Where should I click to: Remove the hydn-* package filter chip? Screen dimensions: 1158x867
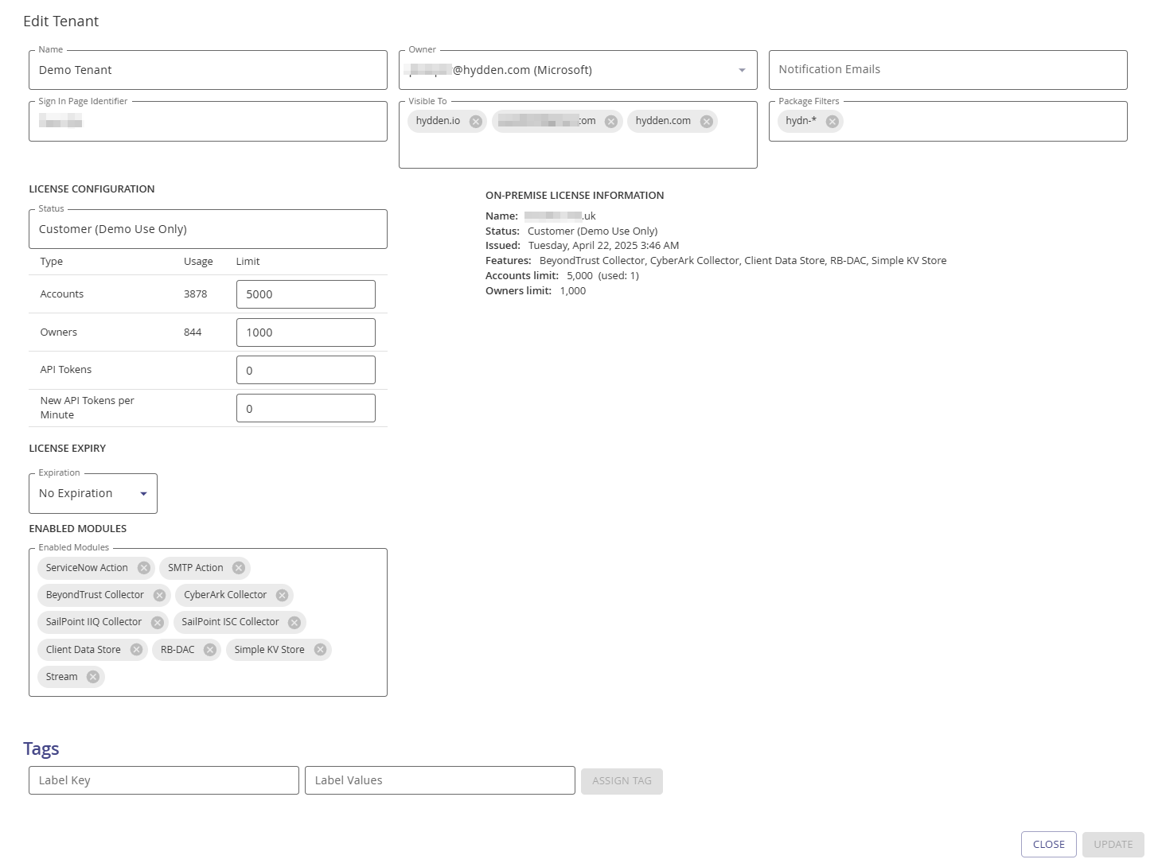(x=832, y=121)
